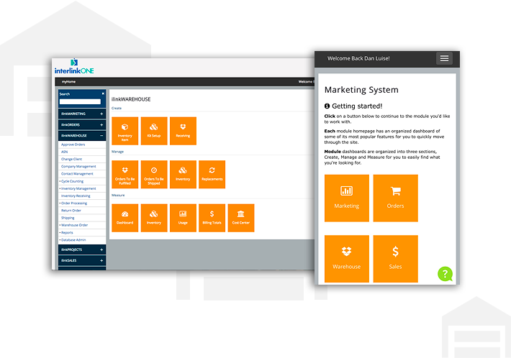Open the Dashboard tile under Measure
Image resolution: width=511 pixels, height=358 pixels.
click(125, 218)
